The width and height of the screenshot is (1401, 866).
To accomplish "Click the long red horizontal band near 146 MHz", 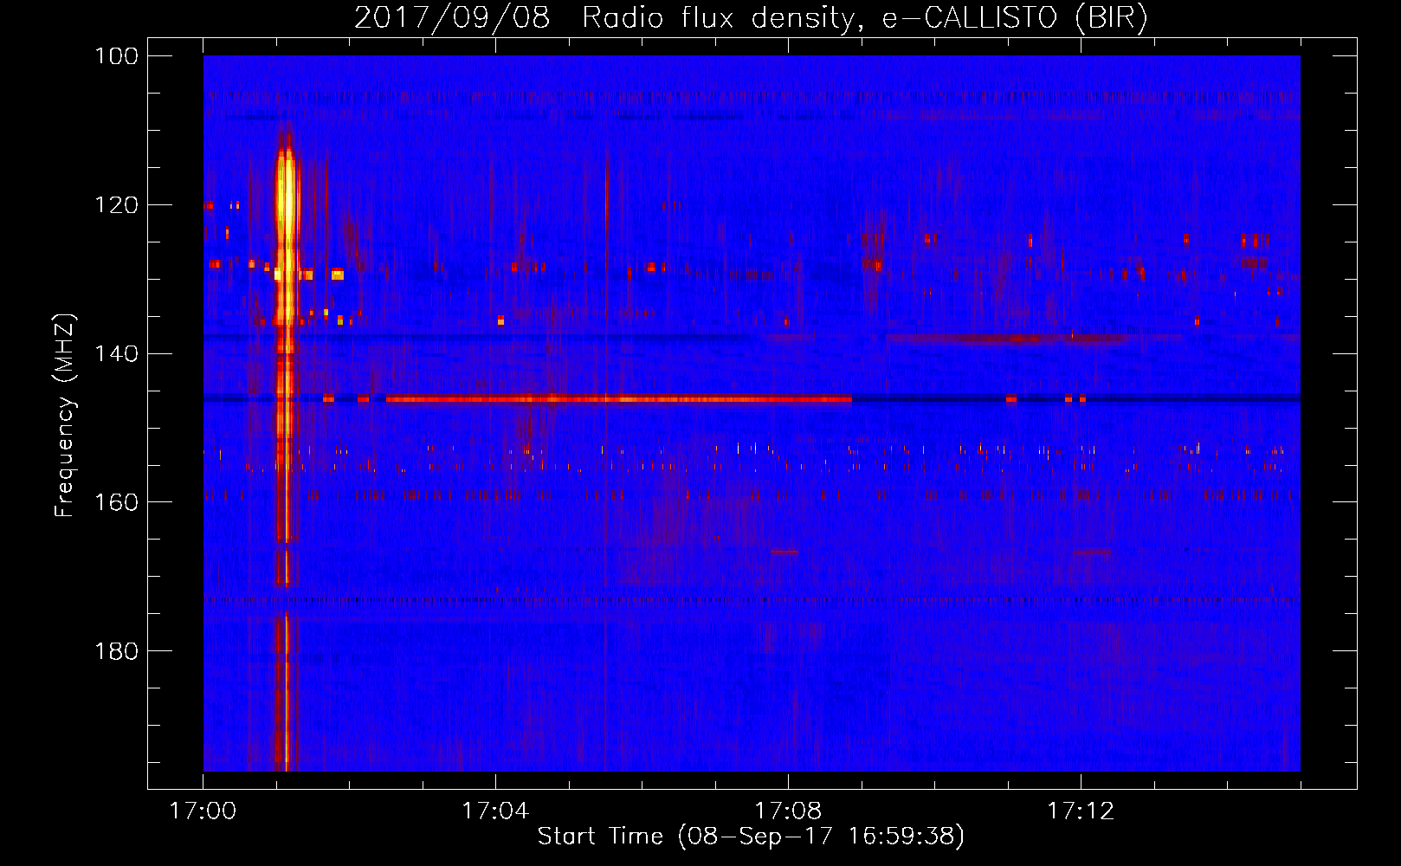I will 618,399.
